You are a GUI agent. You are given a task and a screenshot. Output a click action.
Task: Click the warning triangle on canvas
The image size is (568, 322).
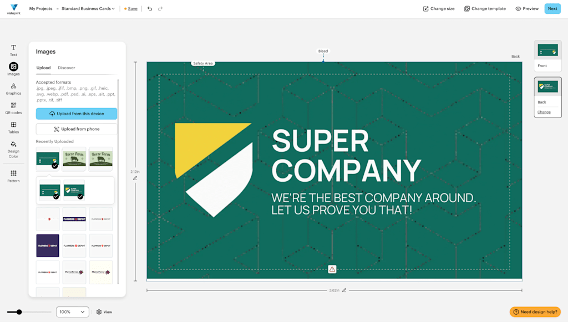point(332,269)
